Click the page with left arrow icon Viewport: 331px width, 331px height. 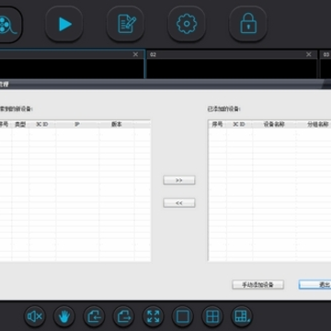(94, 316)
